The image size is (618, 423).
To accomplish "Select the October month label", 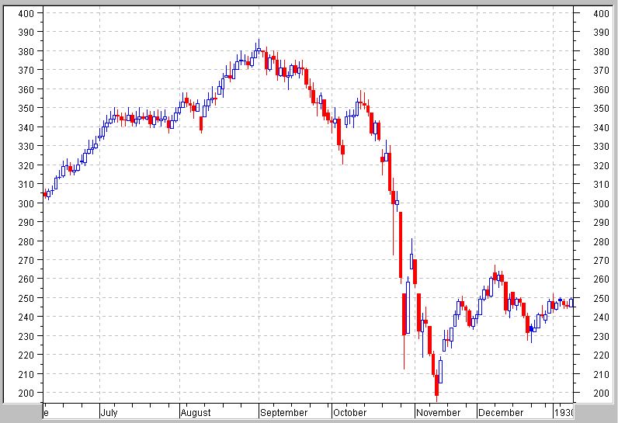I will coord(349,412).
